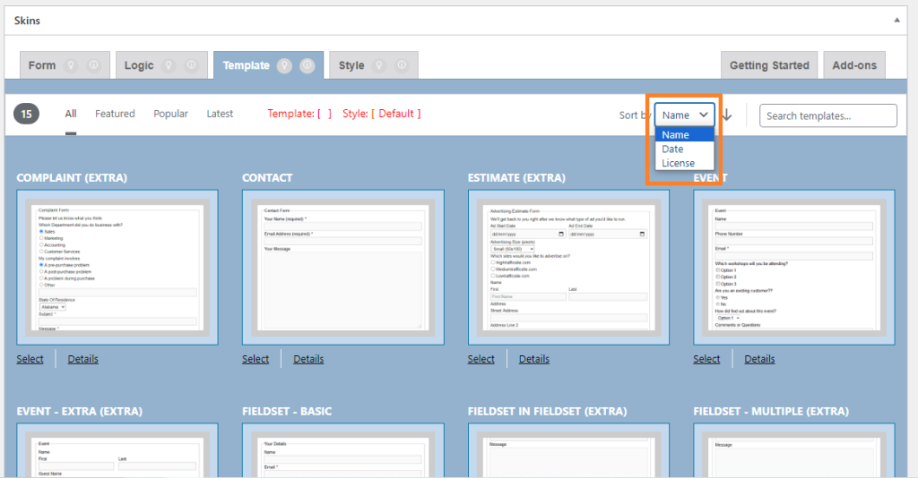918x478 pixels.
Task: Click the lightbulb icon on the Form tab
Action: 72,65
